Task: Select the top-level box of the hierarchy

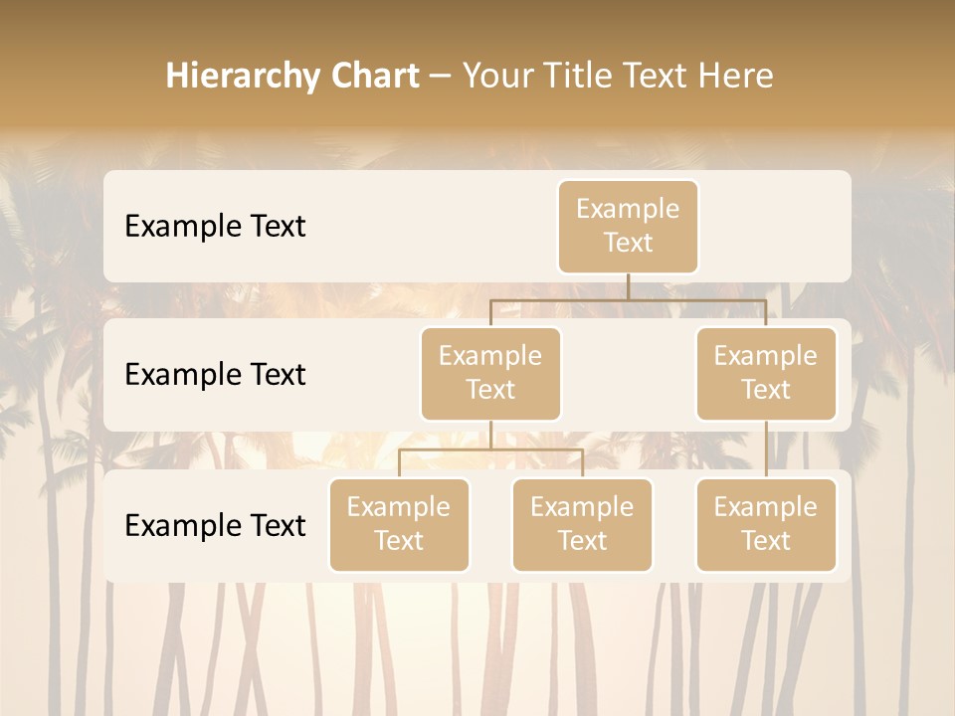Action: point(628,226)
